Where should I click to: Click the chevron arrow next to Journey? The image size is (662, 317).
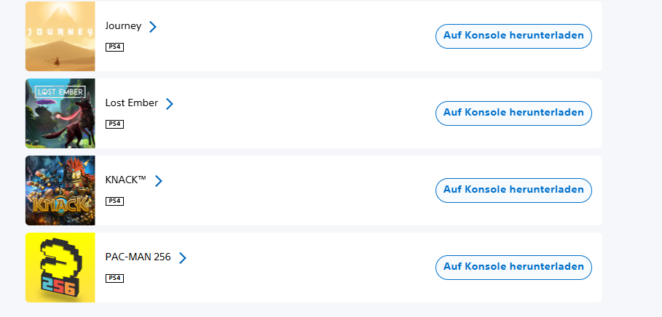153,27
